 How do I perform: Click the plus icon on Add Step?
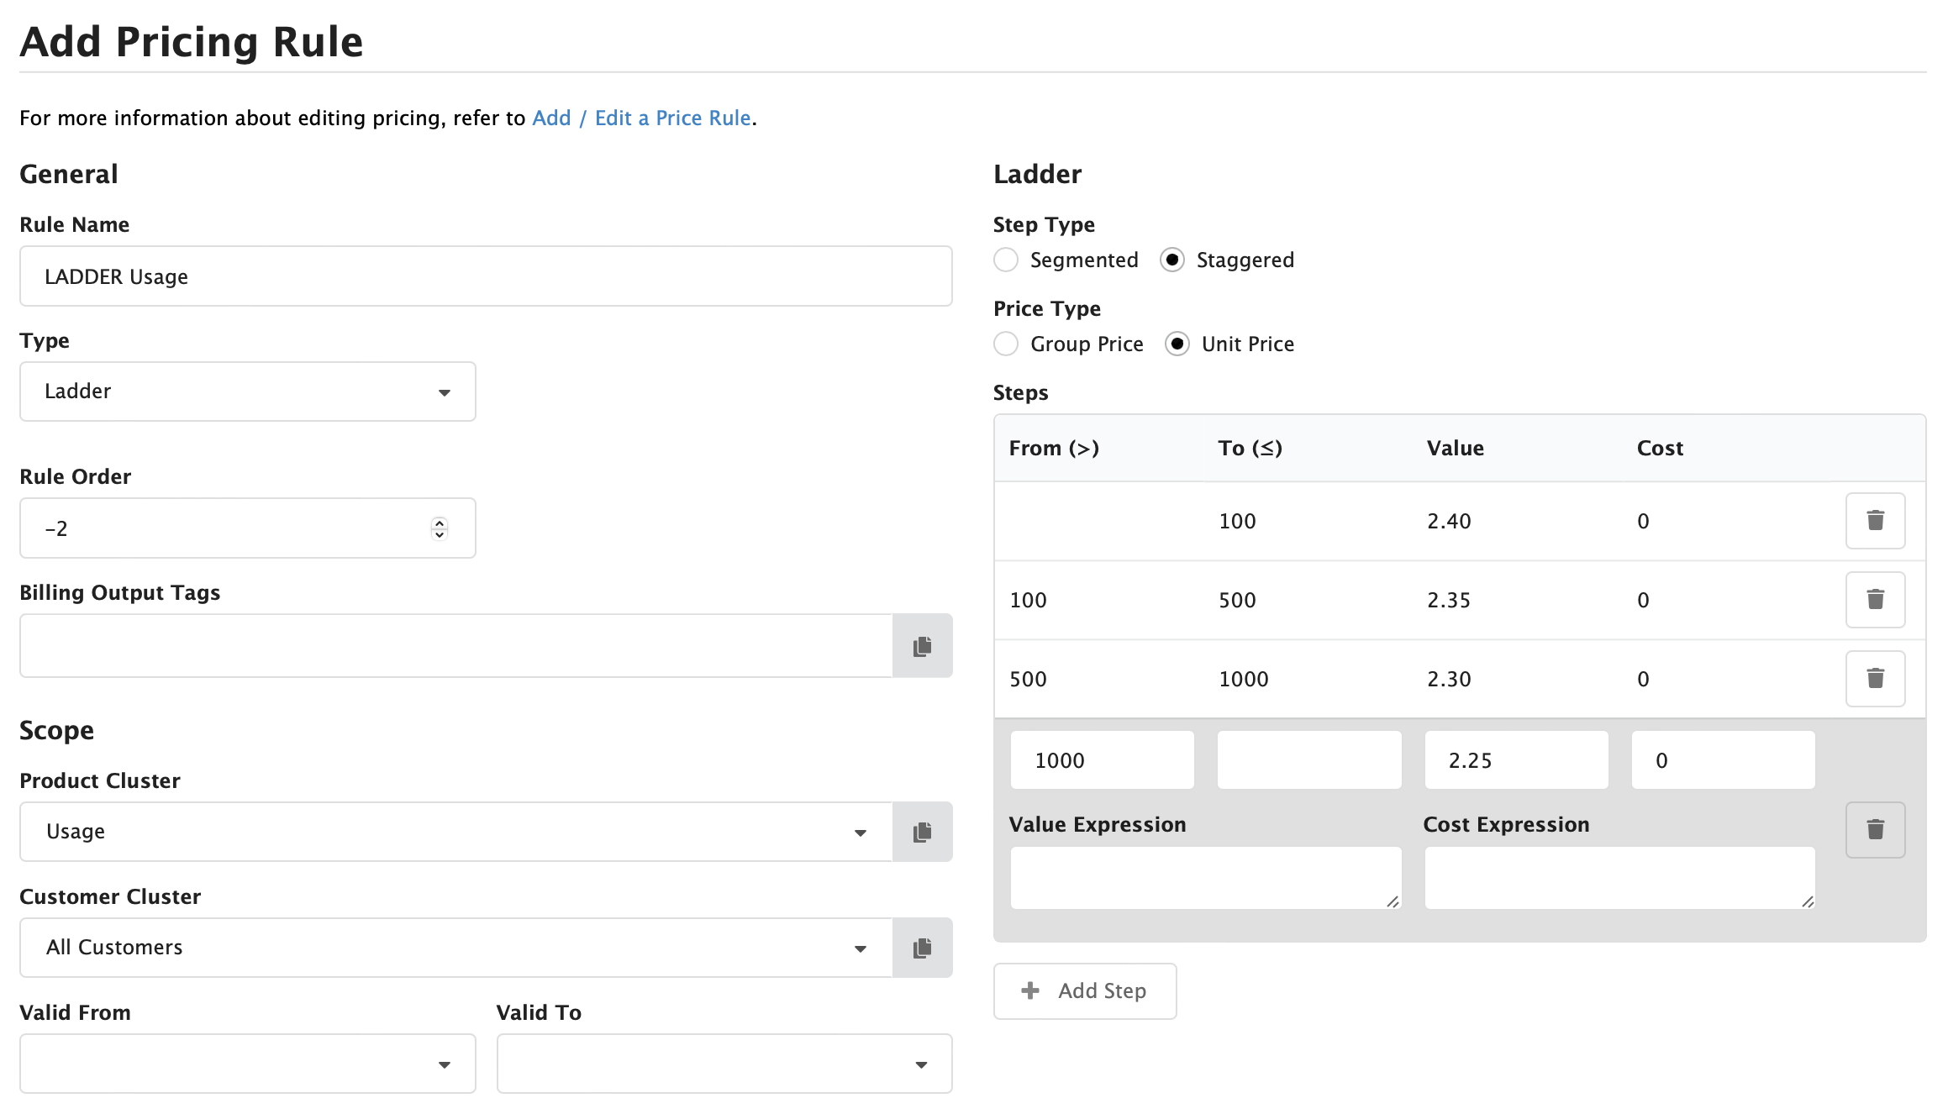click(1029, 991)
